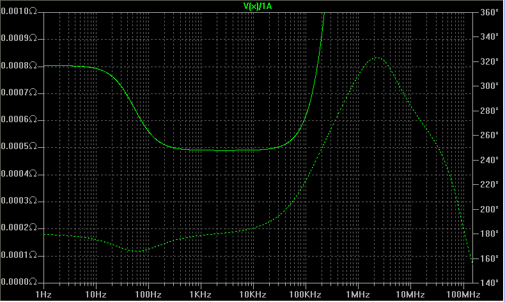Click the 340° phase axis label
This screenshot has width=505, height=302.
(x=490, y=36)
